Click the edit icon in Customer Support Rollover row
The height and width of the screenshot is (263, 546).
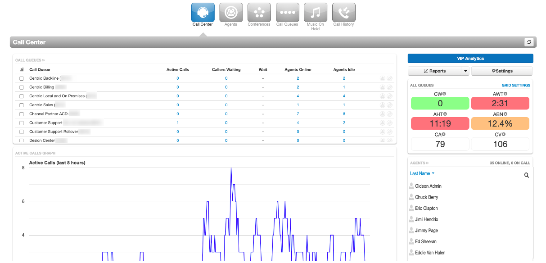(390, 132)
